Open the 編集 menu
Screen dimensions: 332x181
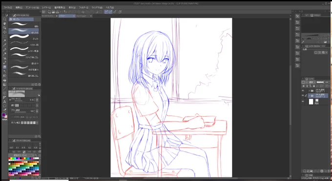tap(19, 7)
